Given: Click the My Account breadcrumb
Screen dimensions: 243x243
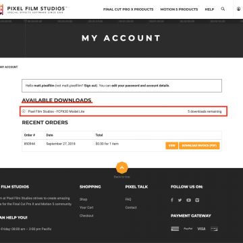Looking at the screenshot, I should 9,67.
